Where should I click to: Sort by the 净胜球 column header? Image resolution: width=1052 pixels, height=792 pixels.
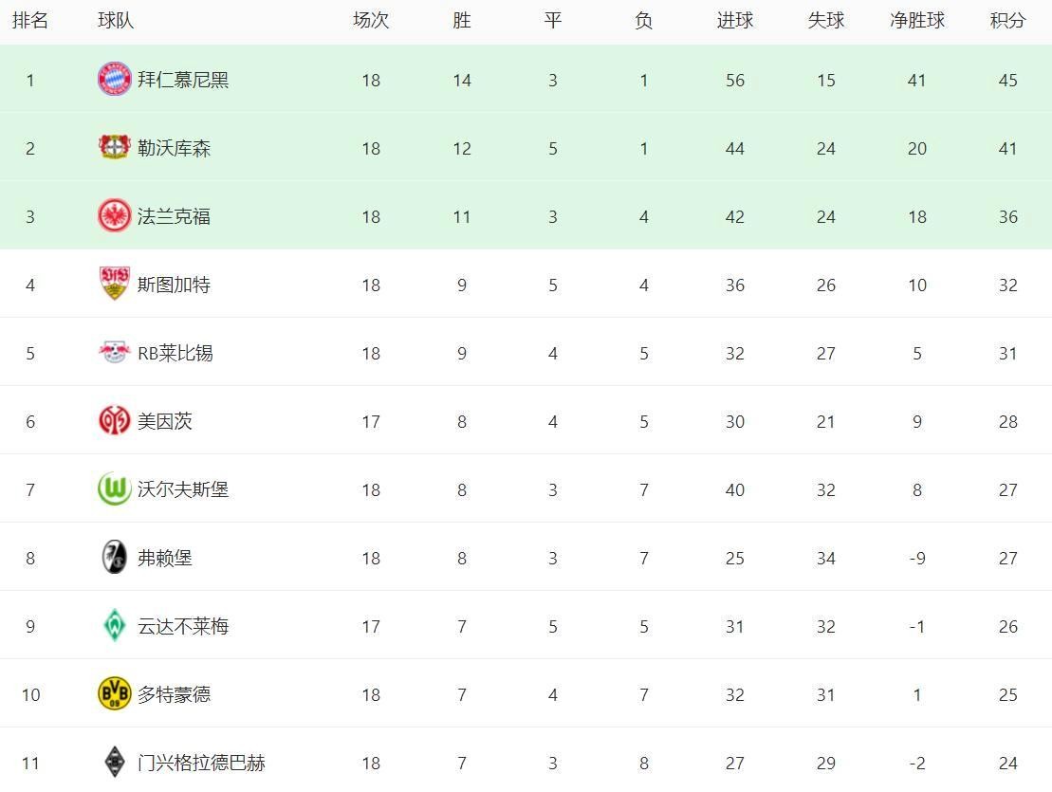(x=917, y=21)
